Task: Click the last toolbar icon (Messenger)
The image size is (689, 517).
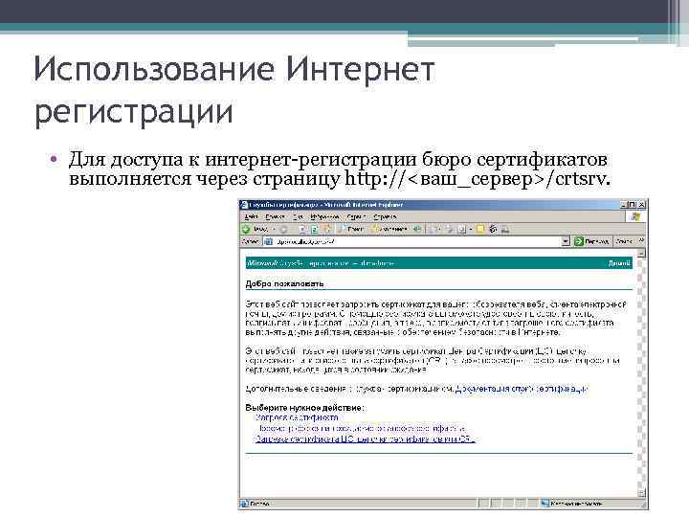Action: tap(505, 229)
